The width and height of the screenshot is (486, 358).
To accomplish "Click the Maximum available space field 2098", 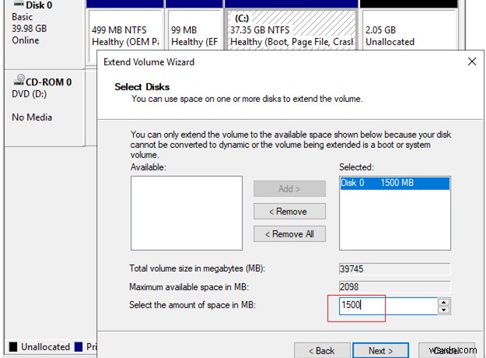I will [x=394, y=286].
